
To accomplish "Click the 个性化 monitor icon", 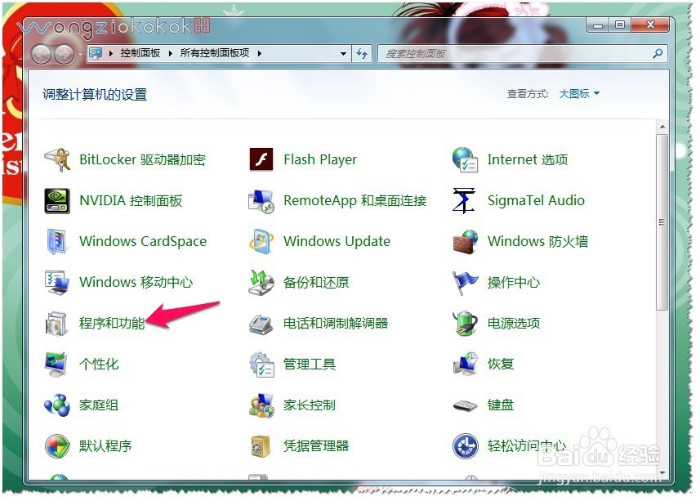I will [57, 365].
